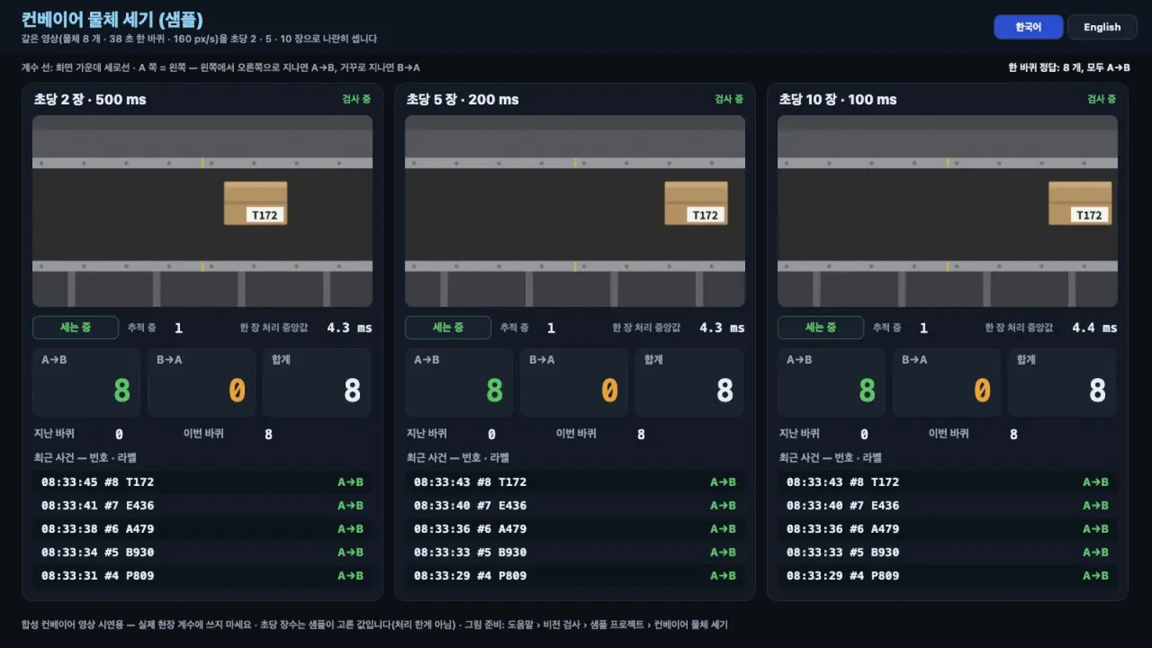The height and width of the screenshot is (648, 1152).
Task: Select the 08:33:45 #8 T172 event row
Action: tap(202, 482)
